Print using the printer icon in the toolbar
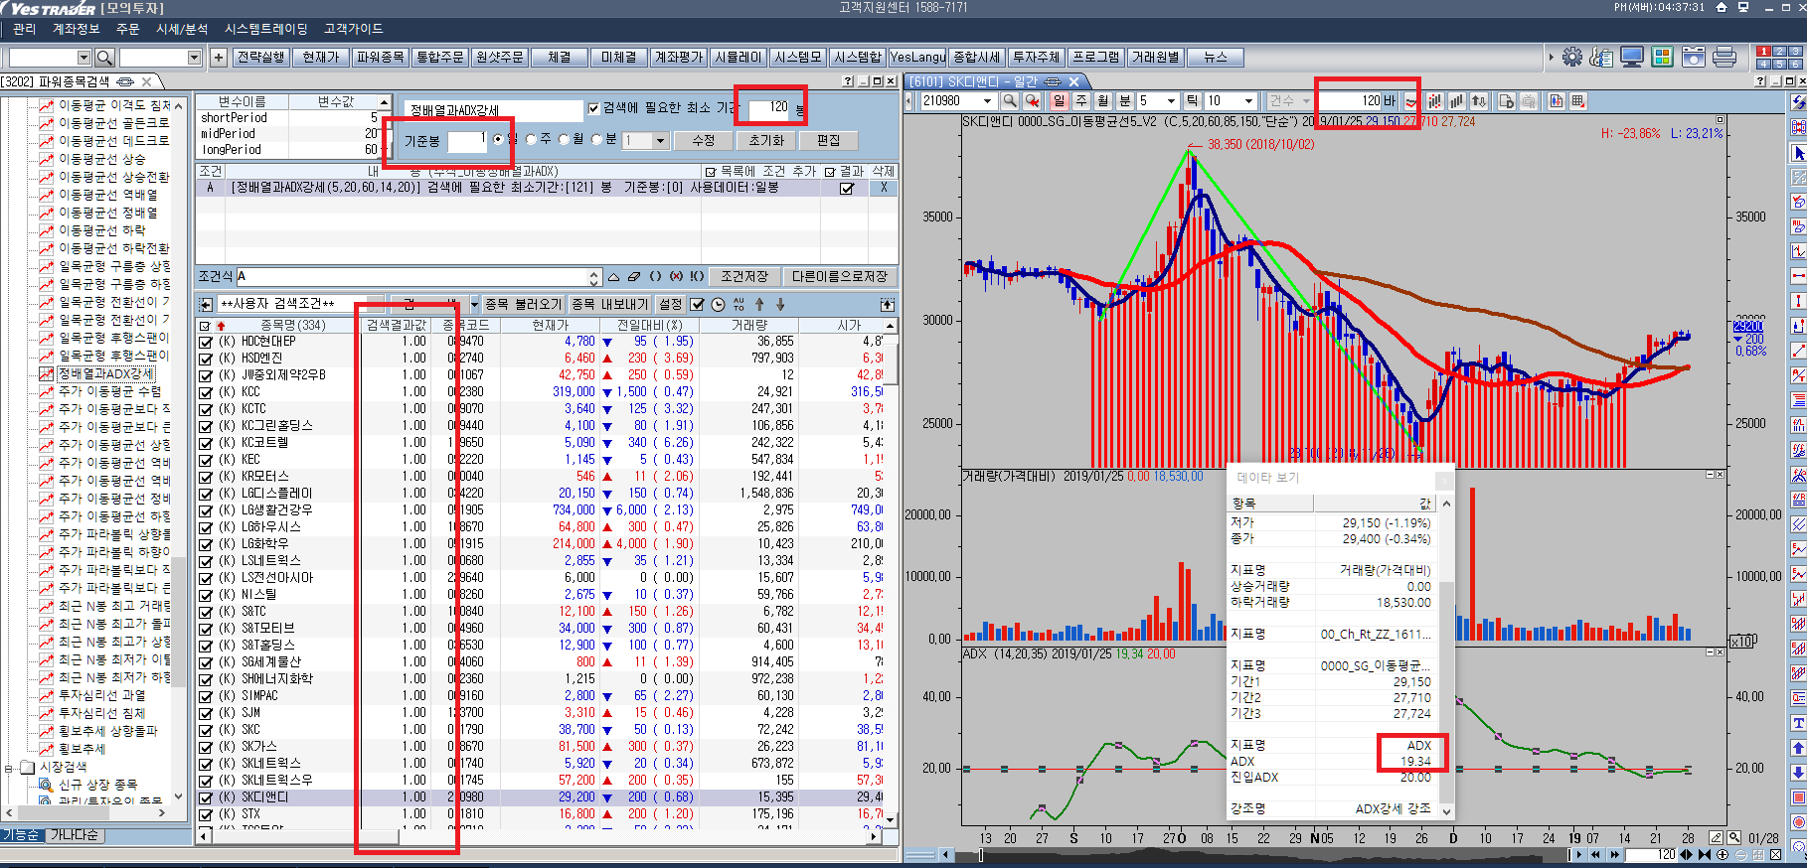The width and height of the screenshot is (1807, 868). click(1725, 57)
